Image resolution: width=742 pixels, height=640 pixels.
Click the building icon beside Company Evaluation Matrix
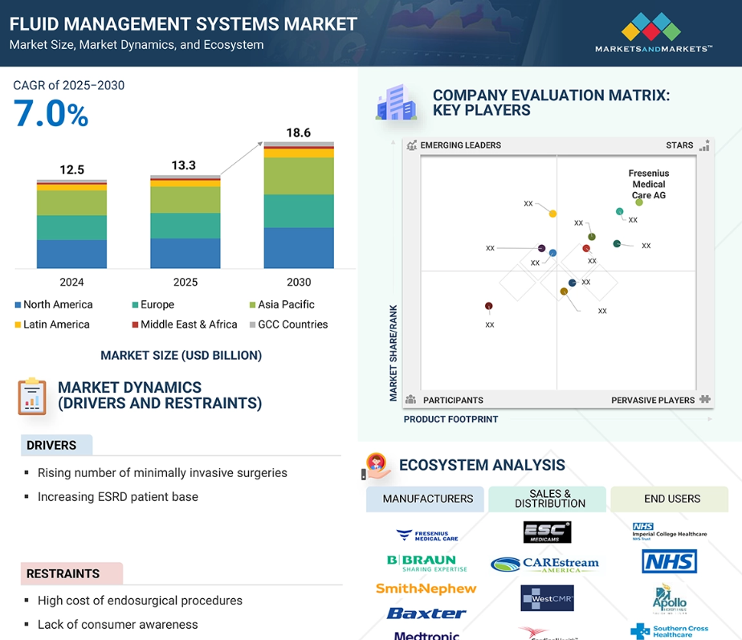[x=397, y=102]
